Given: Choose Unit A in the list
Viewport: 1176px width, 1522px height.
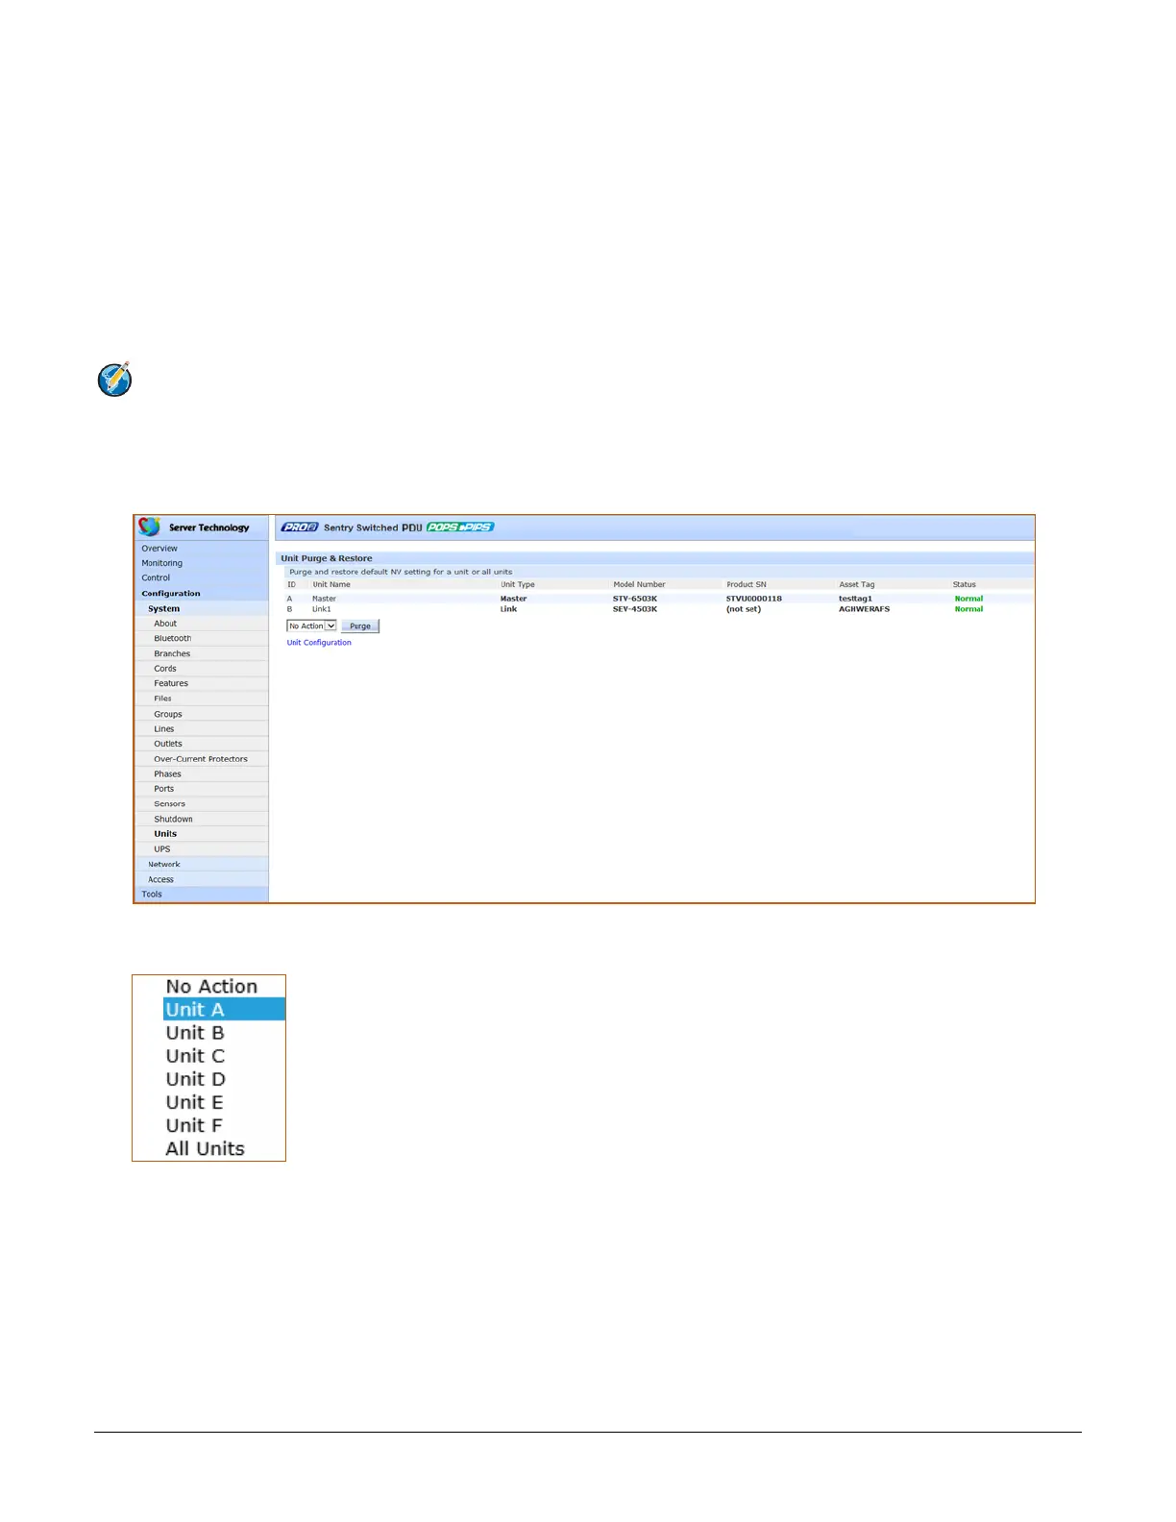Looking at the screenshot, I should (225, 1010).
